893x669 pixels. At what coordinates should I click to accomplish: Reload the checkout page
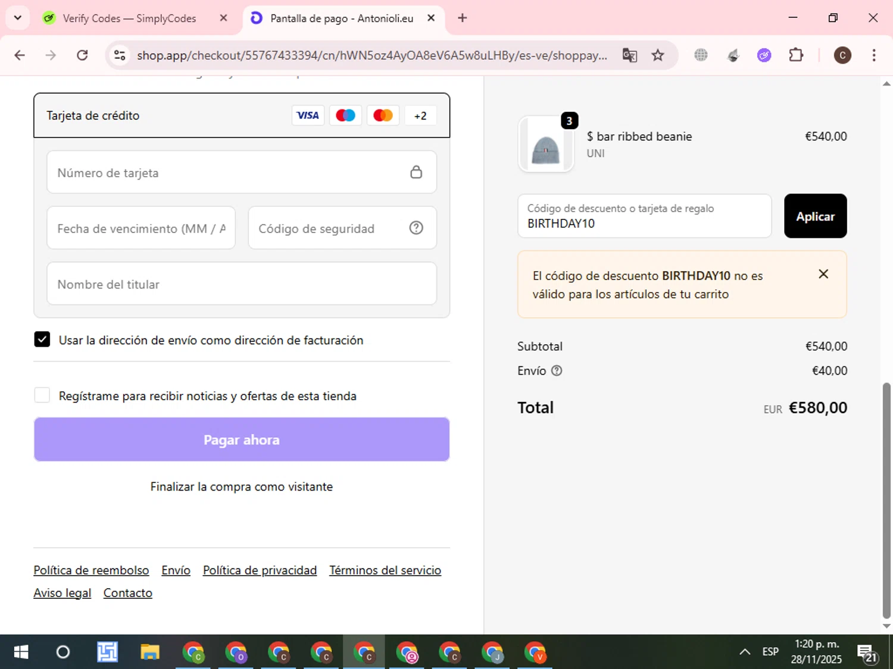coord(82,55)
